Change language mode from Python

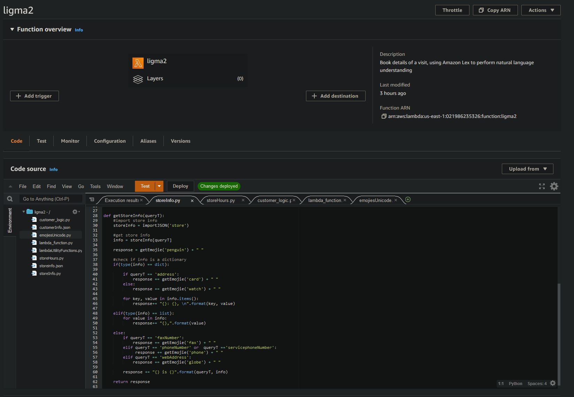point(515,383)
